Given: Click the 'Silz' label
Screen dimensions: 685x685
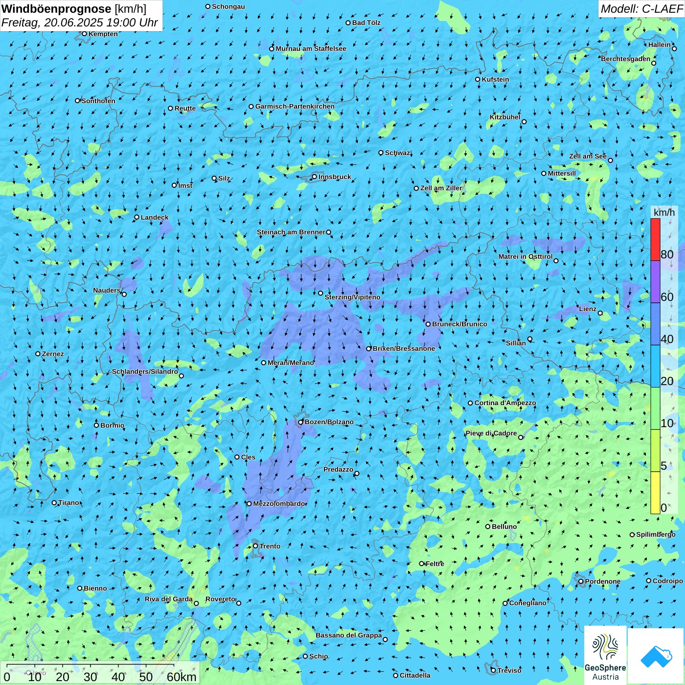Looking at the screenshot, I should click(224, 178).
